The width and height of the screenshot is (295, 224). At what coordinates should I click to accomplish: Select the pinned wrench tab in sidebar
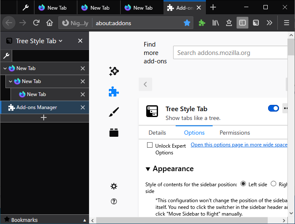point(6,56)
